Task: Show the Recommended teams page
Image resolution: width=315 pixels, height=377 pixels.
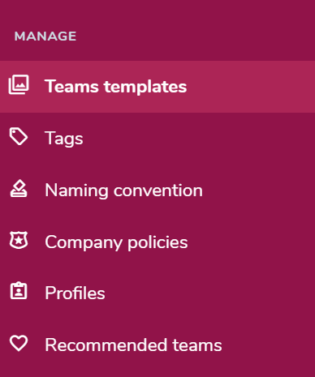Action: [157, 345]
